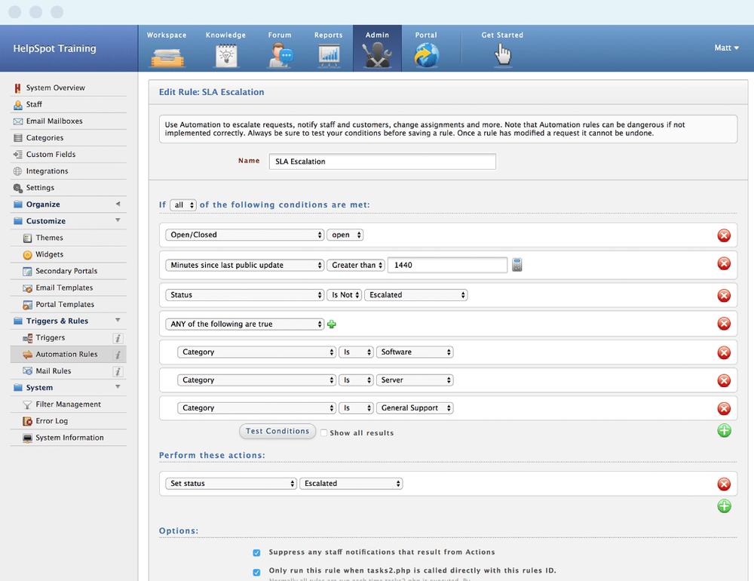Change the General Support category dropdown
The image size is (754, 581).
click(x=415, y=408)
